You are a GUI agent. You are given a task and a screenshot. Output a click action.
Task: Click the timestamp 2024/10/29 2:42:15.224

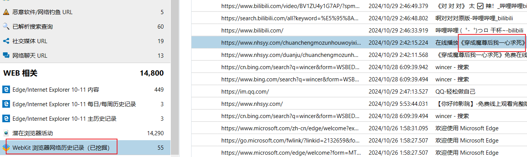tap(398, 42)
